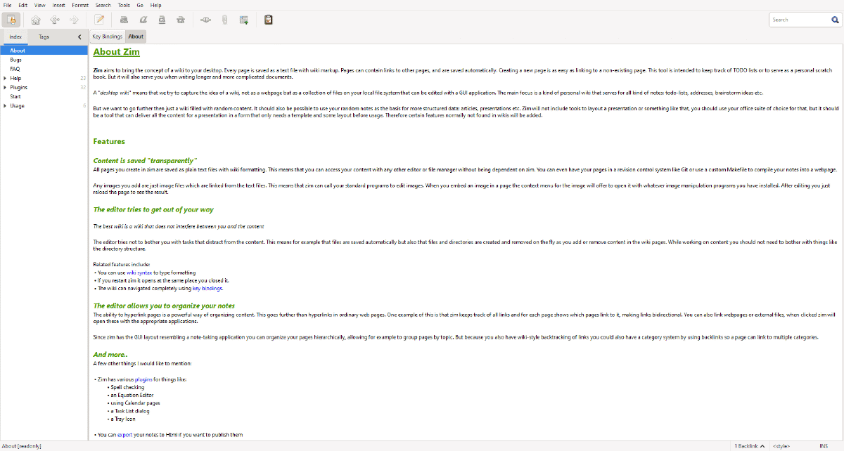
Task: Open the page with the Home toolbar icon
Action: 36,20
